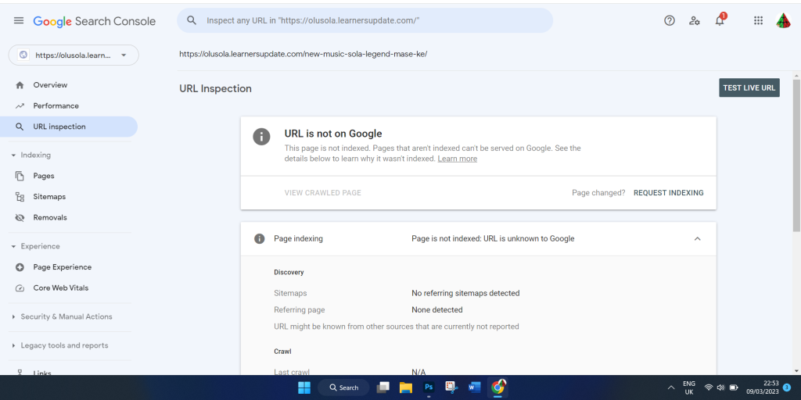The width and height of the screenshot is (801, 400).
Task: Click the Wi-Fi tray icon
Action: click(x=709, y=387)
